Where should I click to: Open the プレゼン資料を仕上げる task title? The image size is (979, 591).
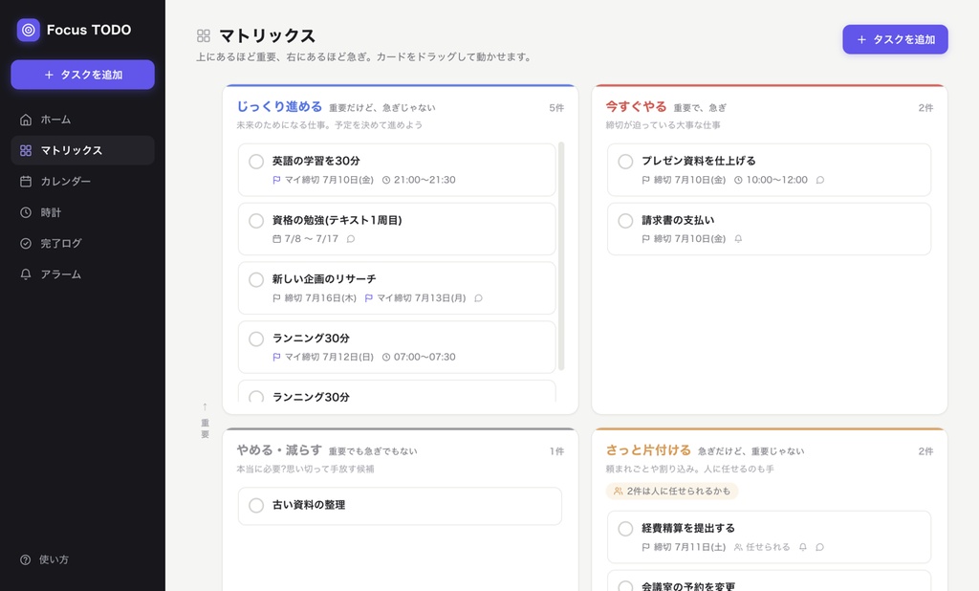coord(699,162)
